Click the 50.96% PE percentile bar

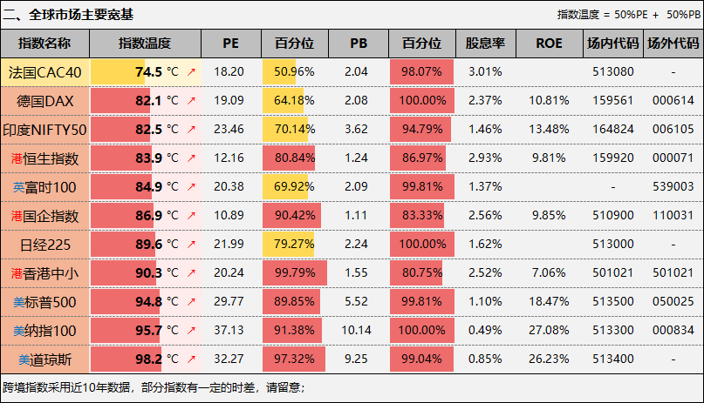pos(294,72)
